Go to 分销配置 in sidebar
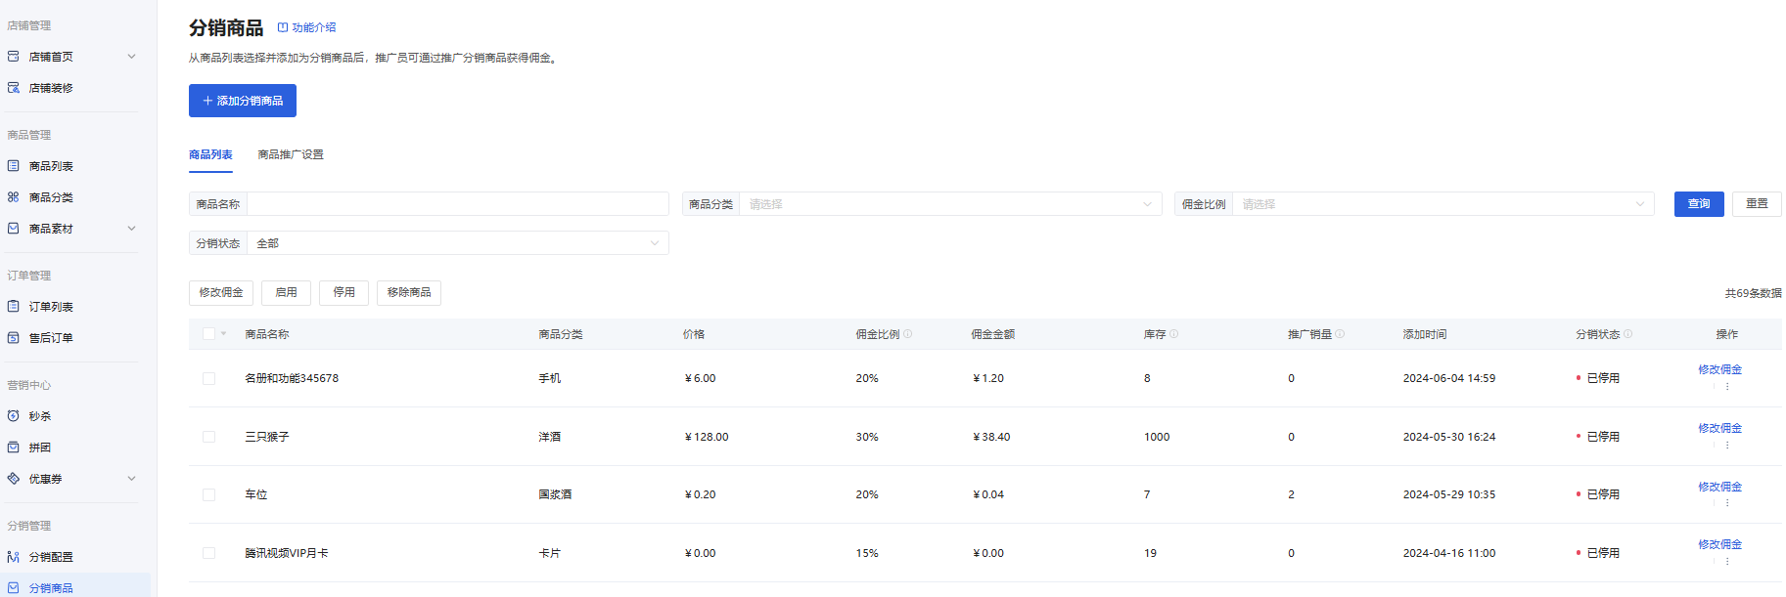 (x=51, y=557)
